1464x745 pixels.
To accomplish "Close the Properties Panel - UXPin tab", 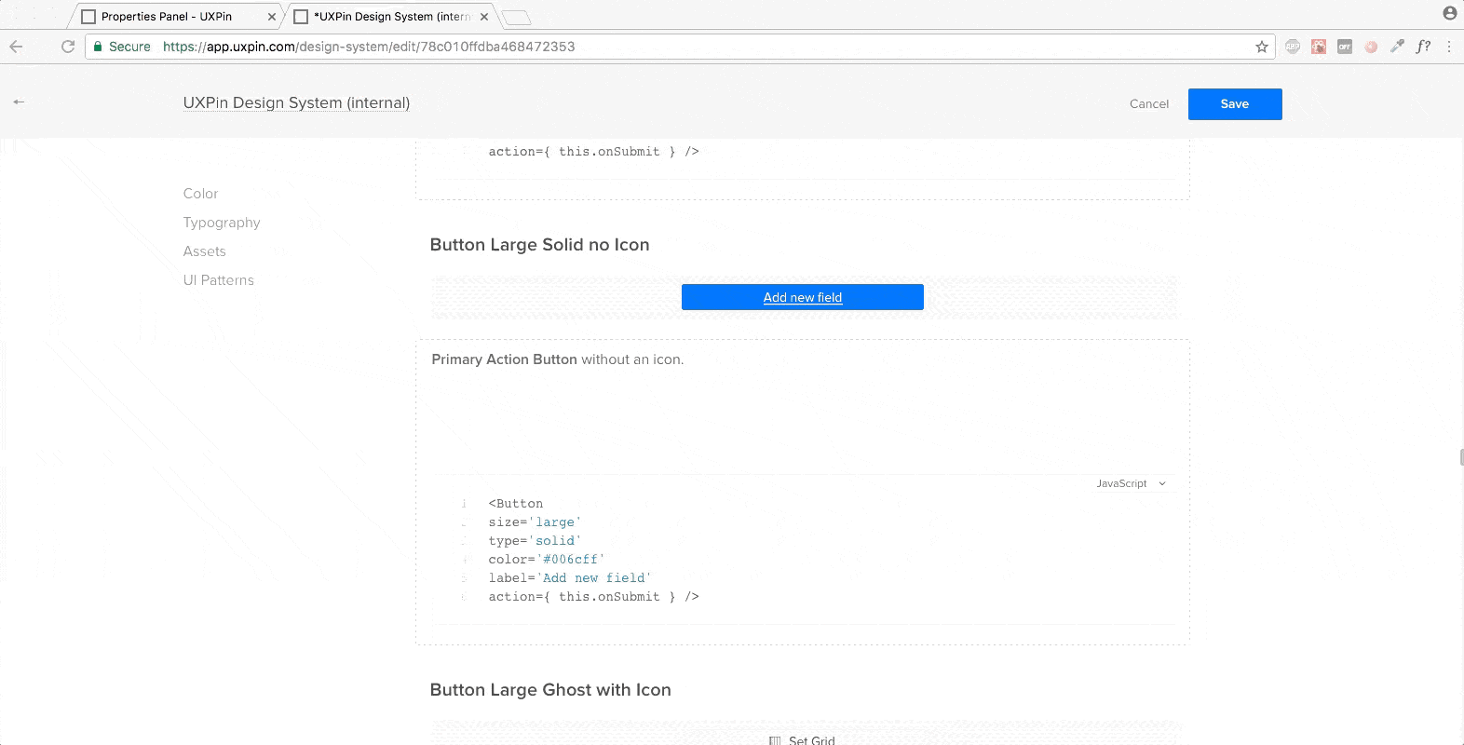I will (272, 17).
